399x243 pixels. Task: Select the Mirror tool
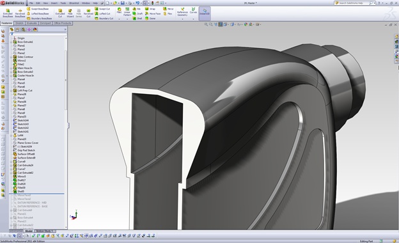point(168,9)
